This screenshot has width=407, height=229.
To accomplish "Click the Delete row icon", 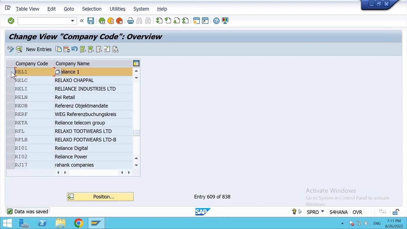I will coord(66,49).
